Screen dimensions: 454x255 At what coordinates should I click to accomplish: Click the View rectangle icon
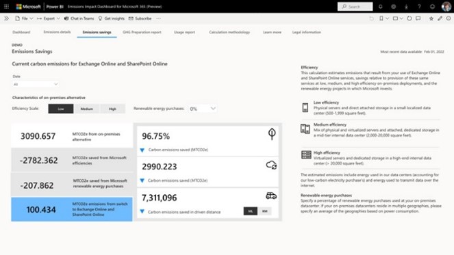(395, 18)
